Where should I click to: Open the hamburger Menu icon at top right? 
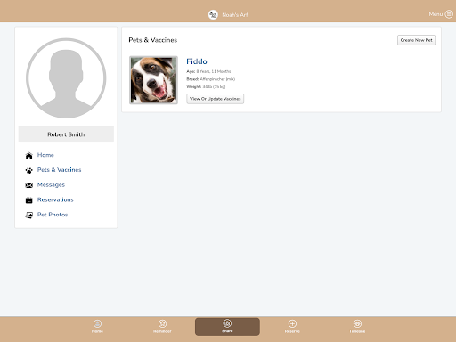tap(449, 14)
